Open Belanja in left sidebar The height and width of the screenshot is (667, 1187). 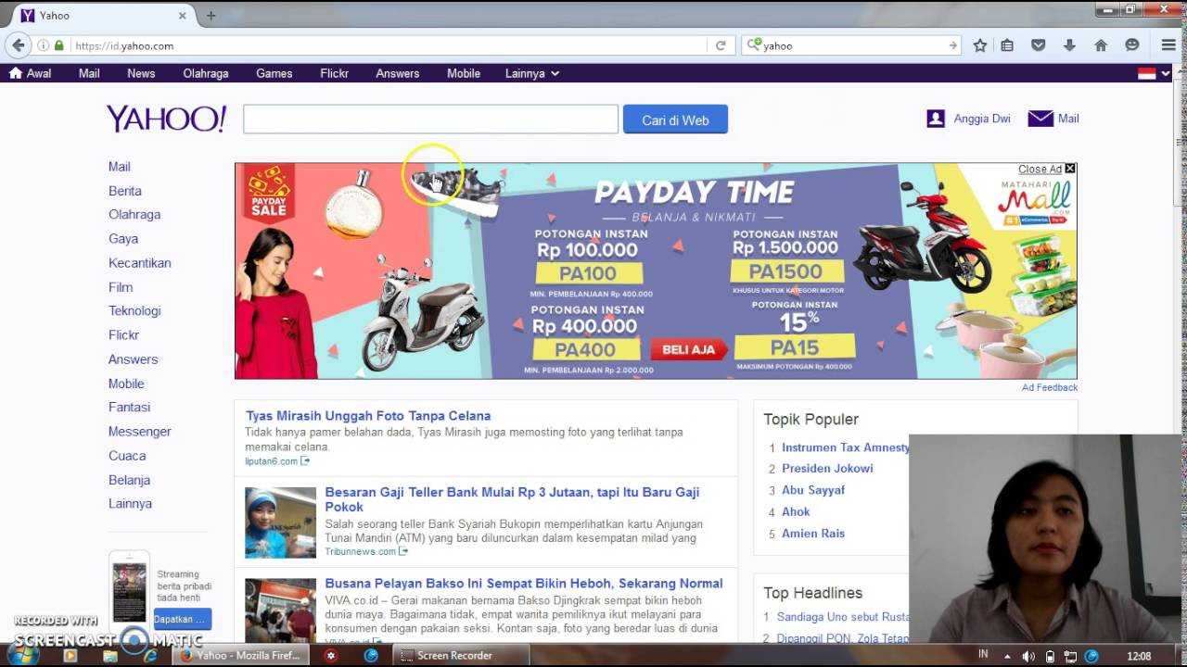click(129, 480)
